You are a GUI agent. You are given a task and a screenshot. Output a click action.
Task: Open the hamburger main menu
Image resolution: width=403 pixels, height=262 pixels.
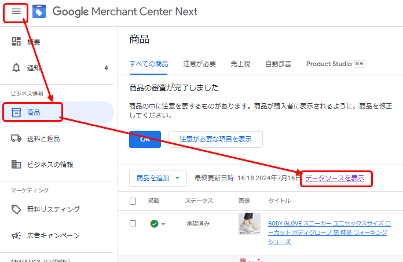point(16,12)
